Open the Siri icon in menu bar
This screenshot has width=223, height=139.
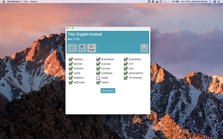[215, 2]
